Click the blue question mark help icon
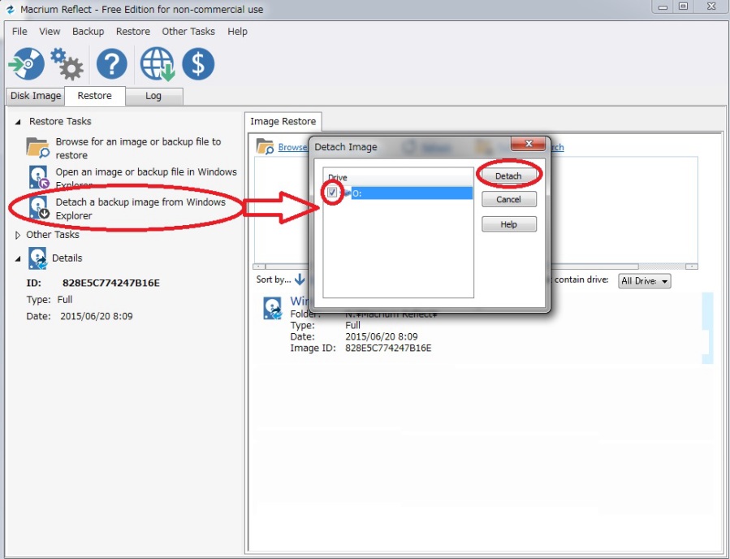The height and width of the screenshot is (559, 730). coord(112,64)
